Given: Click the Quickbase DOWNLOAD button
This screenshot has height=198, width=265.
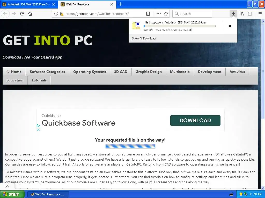Looking at the screenshot, I should [195, 120].
